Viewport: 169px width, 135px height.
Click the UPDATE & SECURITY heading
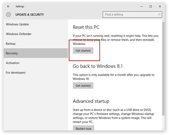(x=30, y=15)
